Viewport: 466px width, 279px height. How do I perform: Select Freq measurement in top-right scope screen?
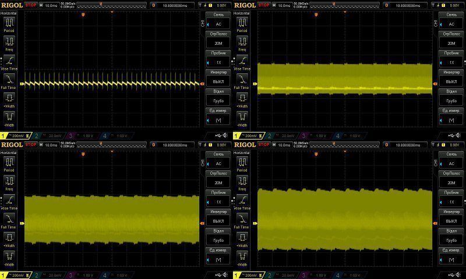242,44
